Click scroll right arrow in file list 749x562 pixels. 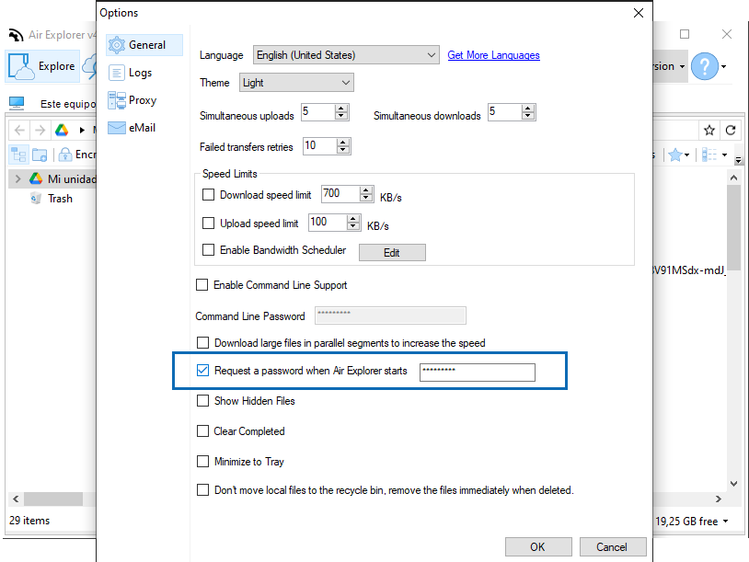point(719,499)
